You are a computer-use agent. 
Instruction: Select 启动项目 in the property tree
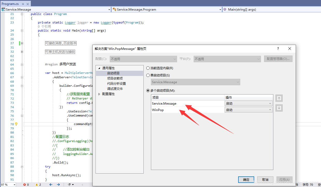pyautogui.click(x=113, y=73)
